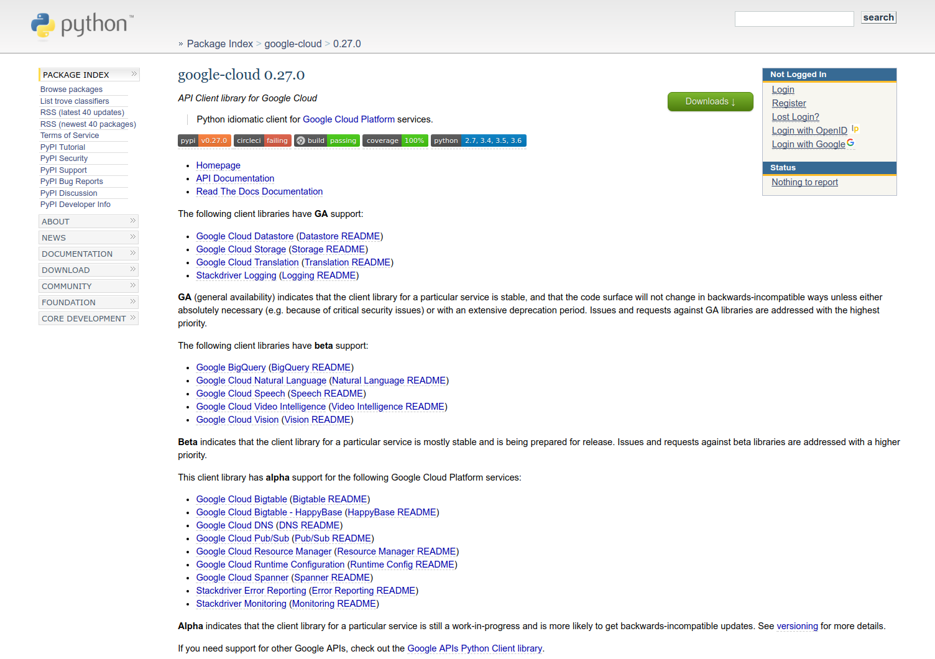Click the OpenID icon next to Login with OpenID
Viewport: 935px width, 659px height.
855,129
